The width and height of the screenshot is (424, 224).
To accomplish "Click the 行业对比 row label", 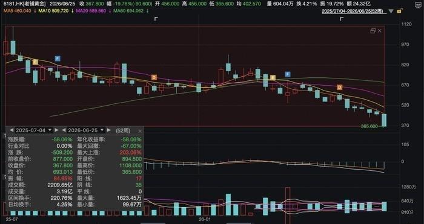I will tap(19, 146).
